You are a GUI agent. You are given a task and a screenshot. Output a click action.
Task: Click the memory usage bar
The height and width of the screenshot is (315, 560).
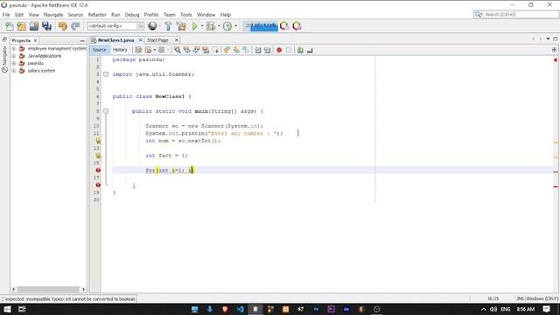261,26
